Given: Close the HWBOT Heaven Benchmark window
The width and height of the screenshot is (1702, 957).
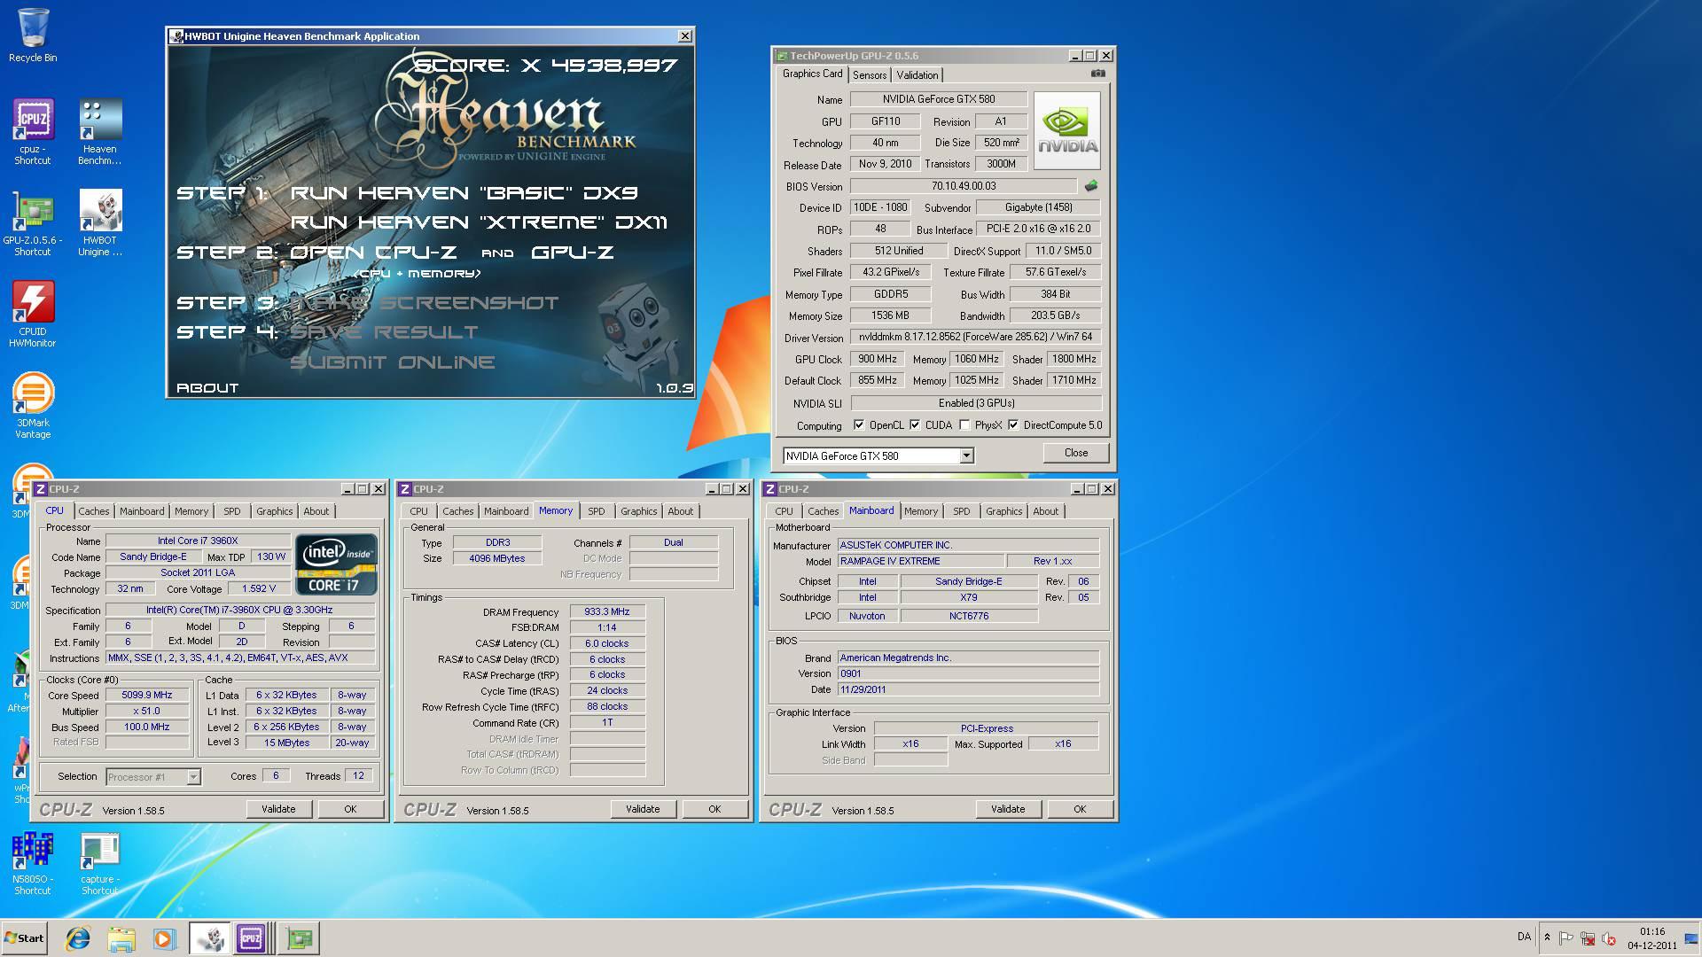Looking at the screenshot, I should 684,36.
